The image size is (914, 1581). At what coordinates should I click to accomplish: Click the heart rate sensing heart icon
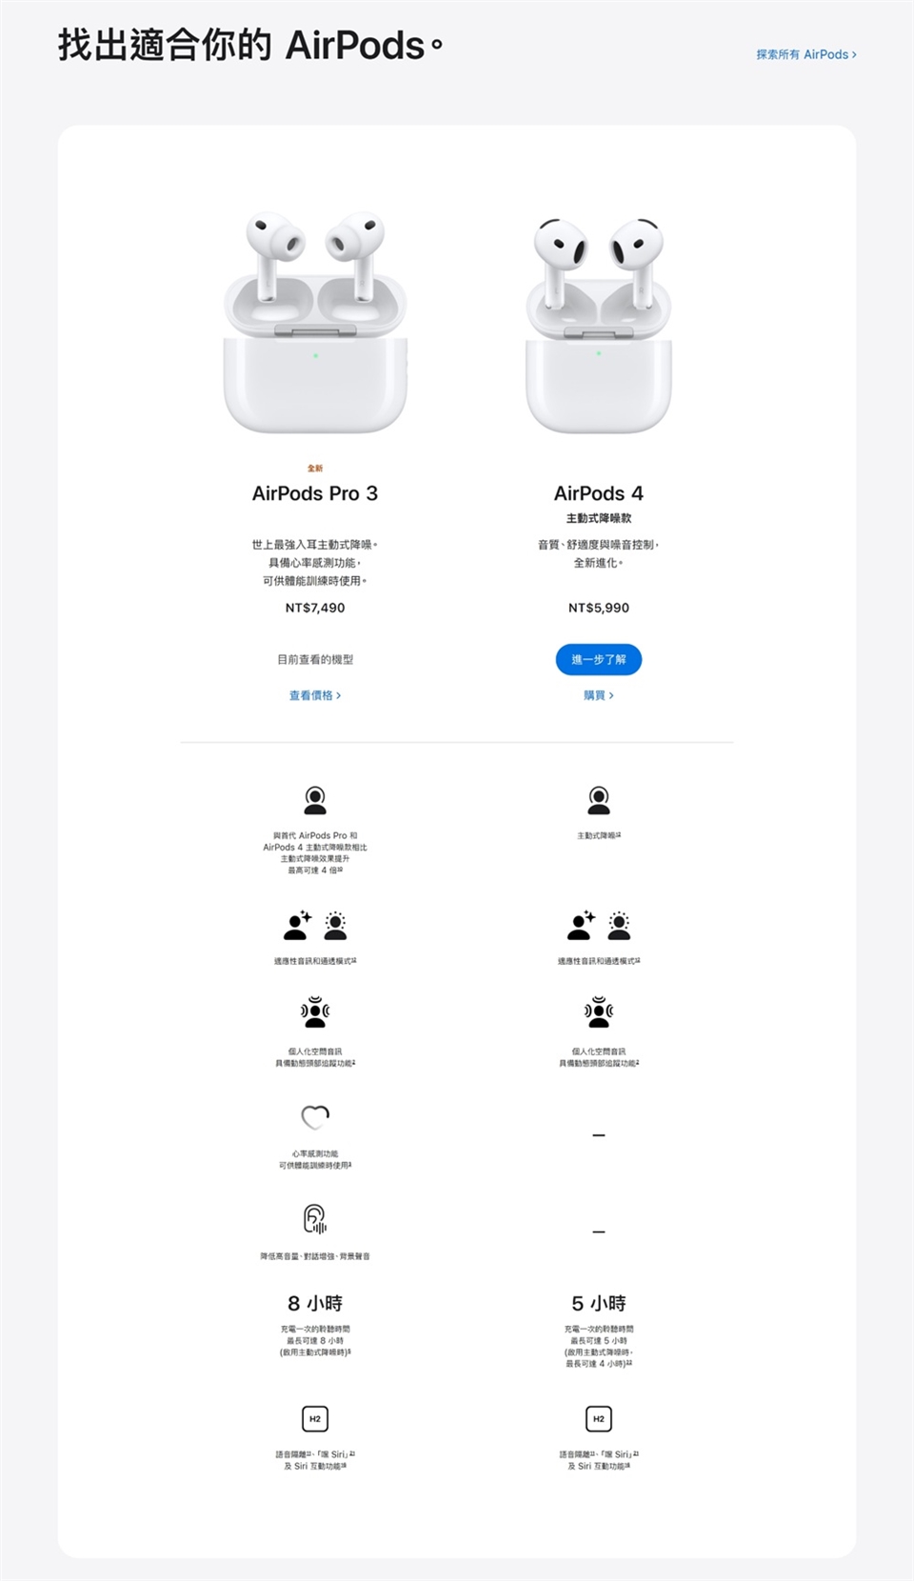pyautogui.click(x=315, y=1116)
